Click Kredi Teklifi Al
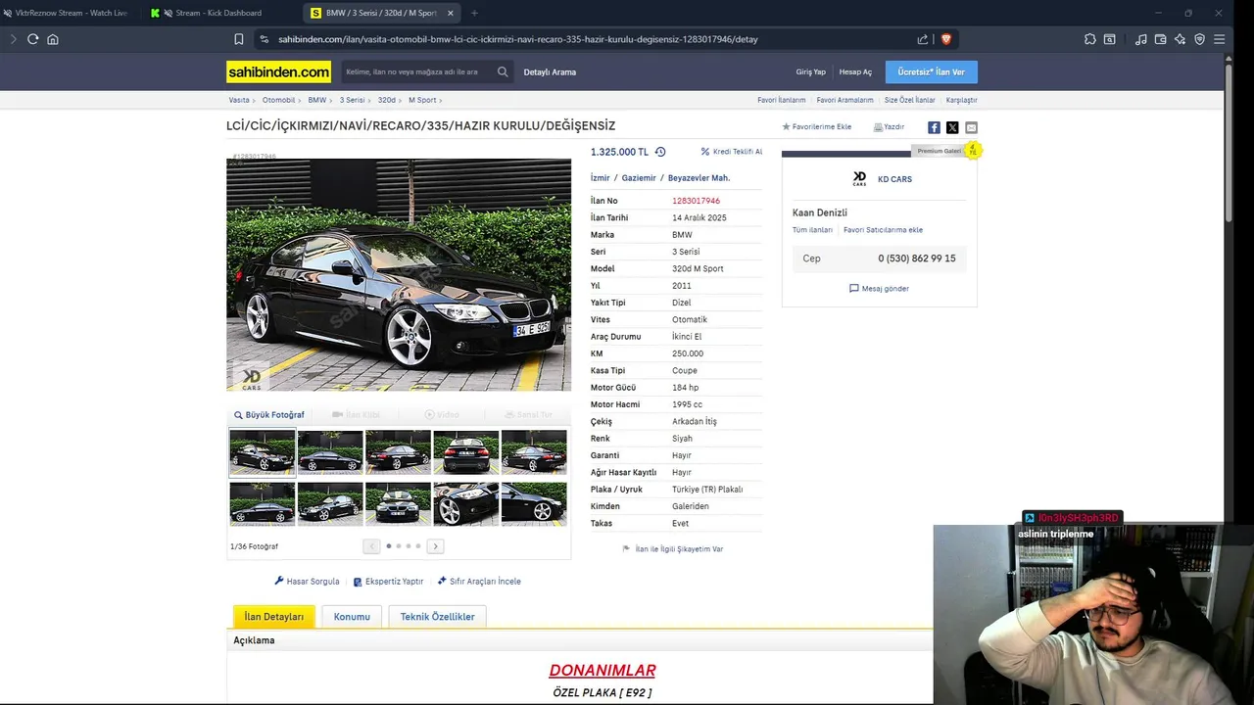Screen dimensions: 1254x705 click(x=731, y=152)
